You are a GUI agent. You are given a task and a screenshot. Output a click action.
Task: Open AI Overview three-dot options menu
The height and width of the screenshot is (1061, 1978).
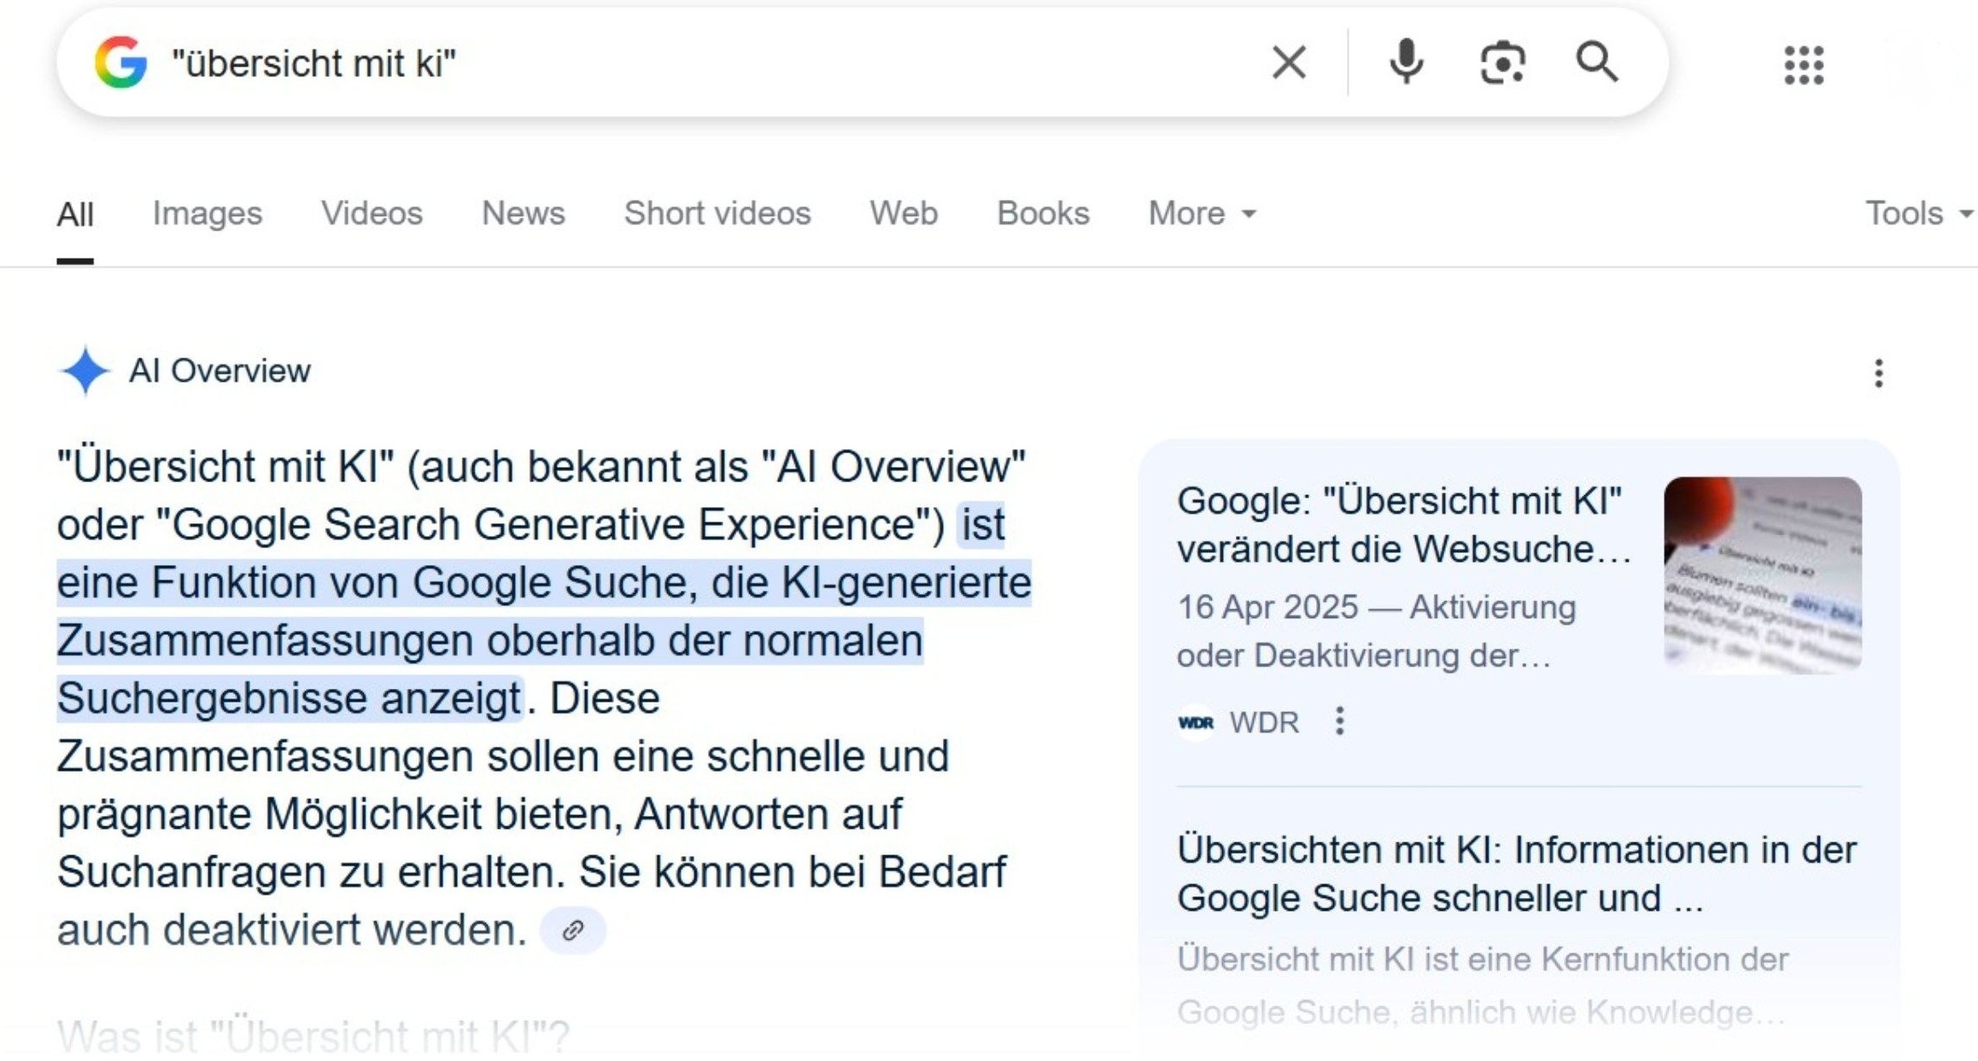coord(1878,373)
